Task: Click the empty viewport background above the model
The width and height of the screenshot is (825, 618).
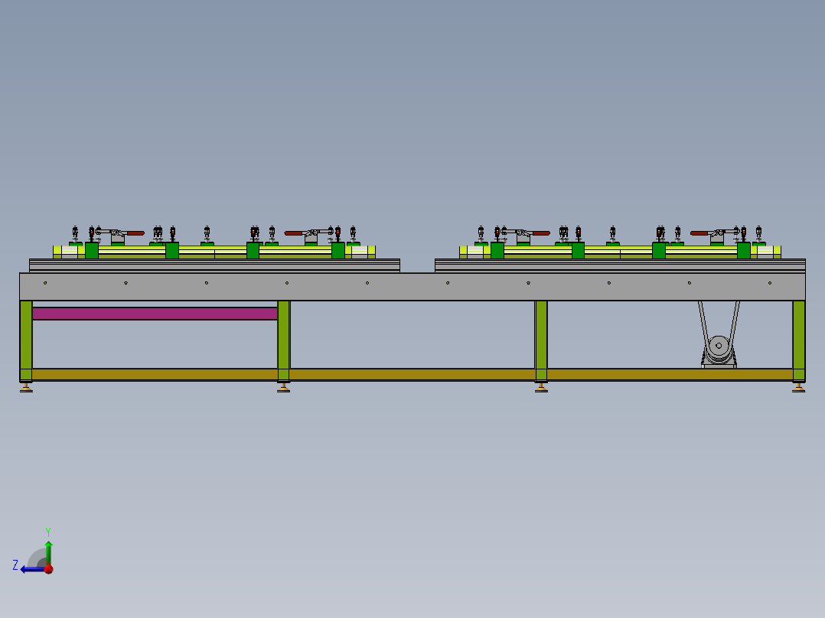Action: (412, 106)
